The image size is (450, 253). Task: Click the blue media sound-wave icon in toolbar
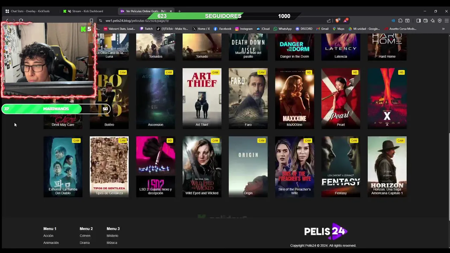[x=393, y=21]
